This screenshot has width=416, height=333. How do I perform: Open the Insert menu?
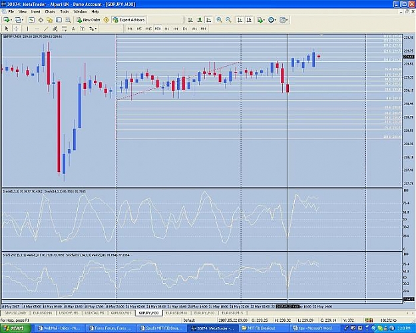pos(35,12)
